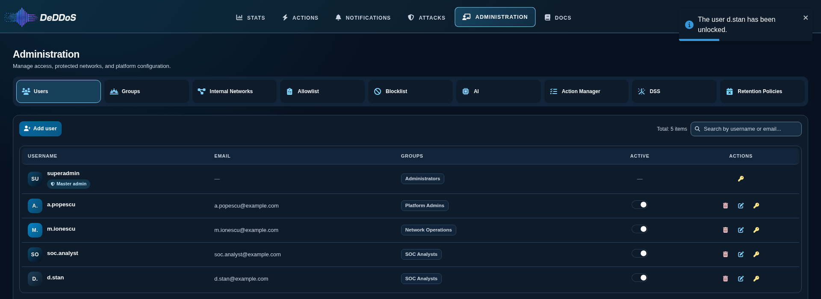Go to the Stats page

251,18
